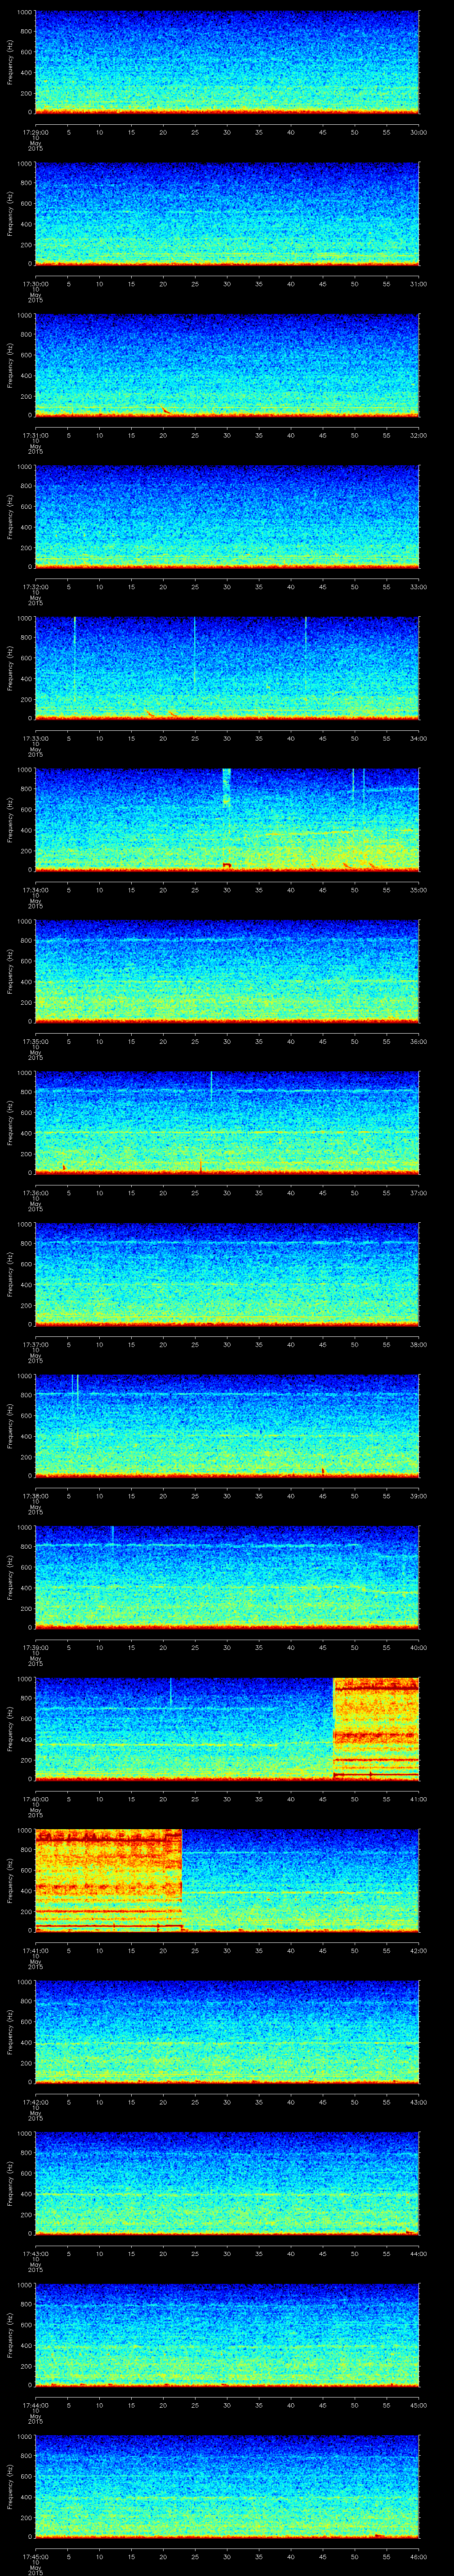
Task: Click the 45-second tick under the 17:40:00 spectrogram
Action: pos(322,1799)
